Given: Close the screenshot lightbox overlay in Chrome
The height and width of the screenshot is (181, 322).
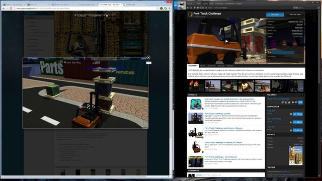Looking at the screenshot, I should point(148,57).
